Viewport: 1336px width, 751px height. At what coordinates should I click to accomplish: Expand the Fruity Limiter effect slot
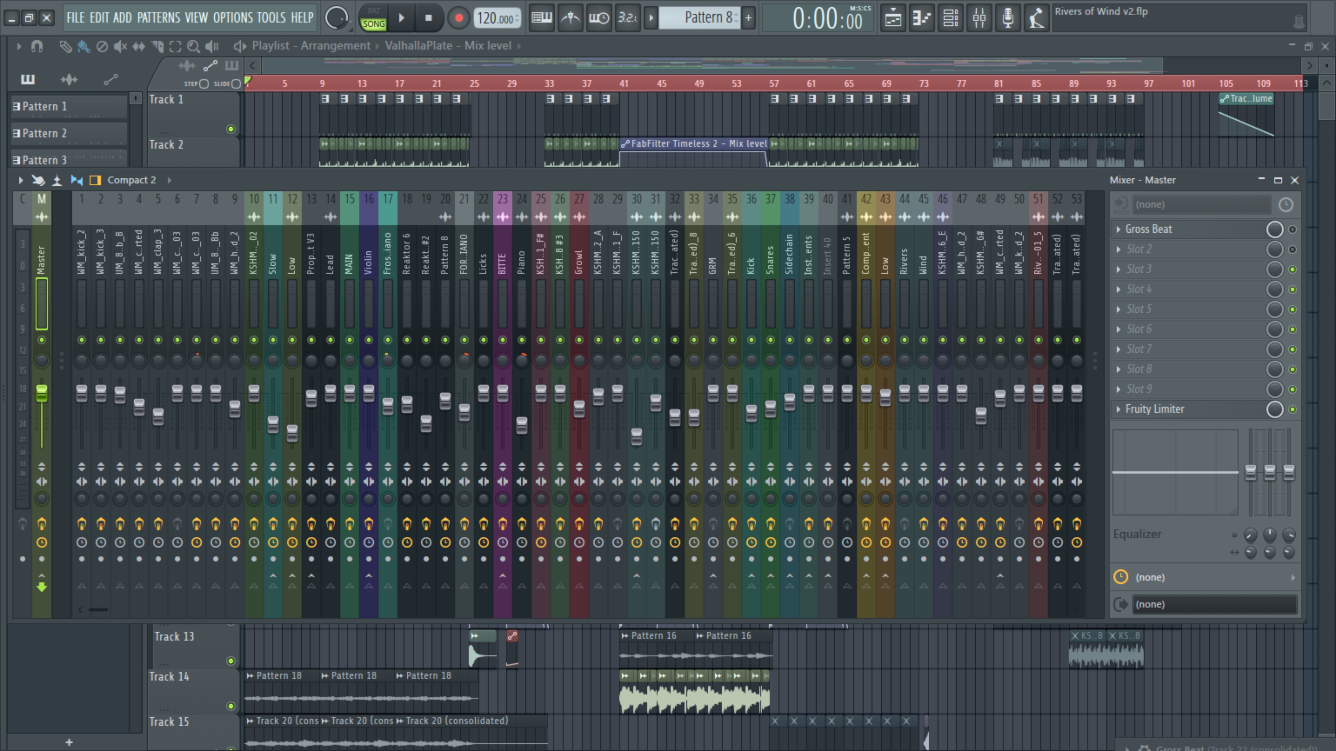1119,409
